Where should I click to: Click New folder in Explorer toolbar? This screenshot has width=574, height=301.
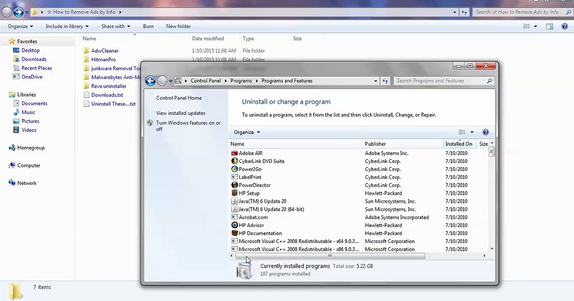178,26
